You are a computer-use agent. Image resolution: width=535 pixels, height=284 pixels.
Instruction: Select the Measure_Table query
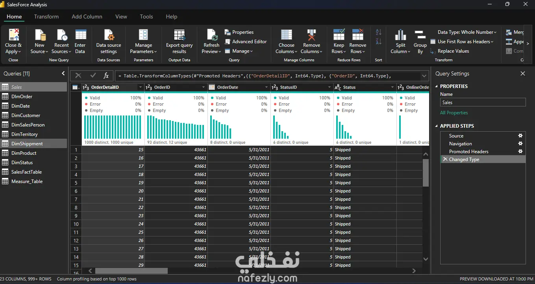[34, 181]
